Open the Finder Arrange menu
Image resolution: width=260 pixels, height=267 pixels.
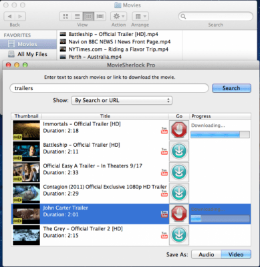pyautogui.click(x=140, y=16)
